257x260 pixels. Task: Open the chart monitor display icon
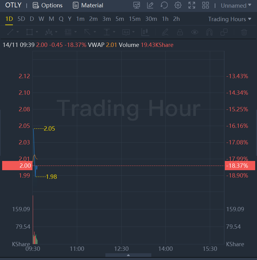click(x=137, y=5)
